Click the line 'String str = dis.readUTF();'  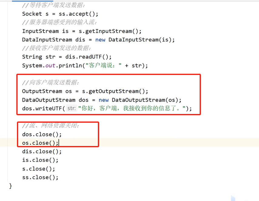(x=67, y=57)
